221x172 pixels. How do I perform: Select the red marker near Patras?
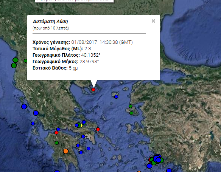pos(56,133)
